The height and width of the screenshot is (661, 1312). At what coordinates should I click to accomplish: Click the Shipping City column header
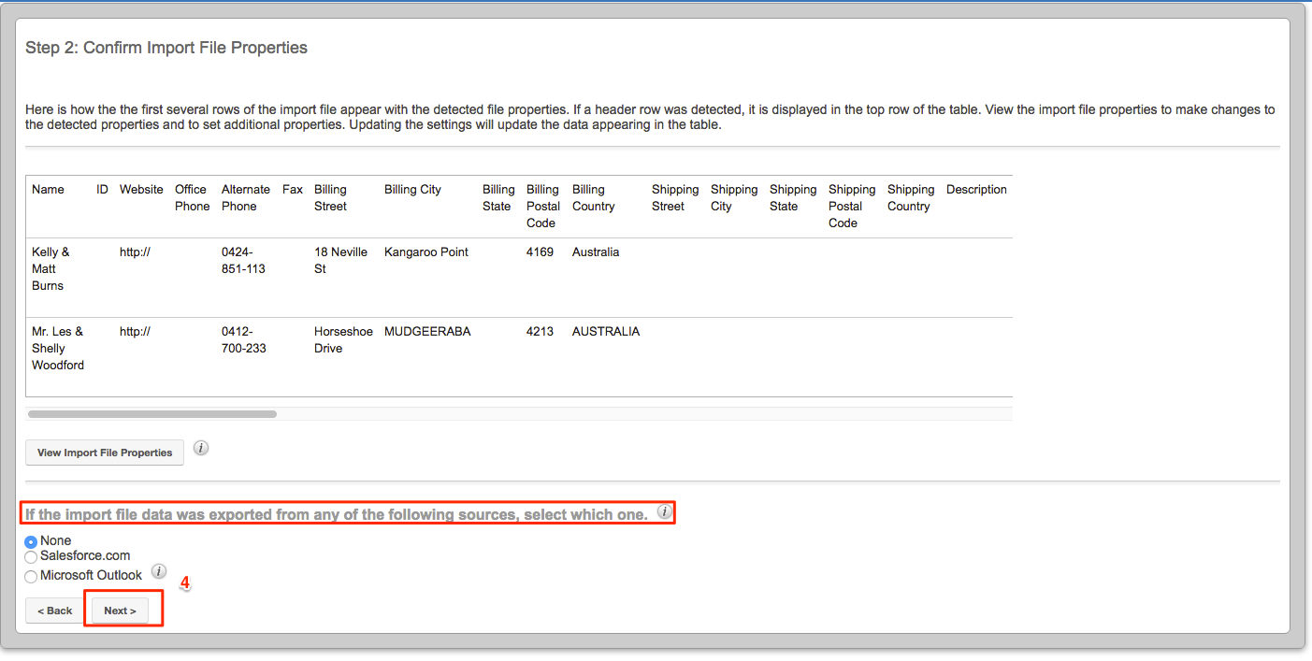tap(734, 197)
